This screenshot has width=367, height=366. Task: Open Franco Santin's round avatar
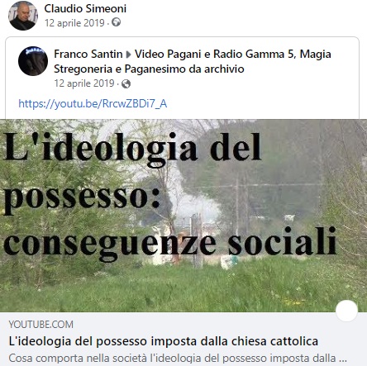[33, 61]
